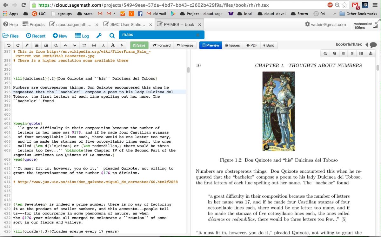The image size is (381, 237).
Task: Open the Apps bookmarks shortcut
Action: click(10, 14)
